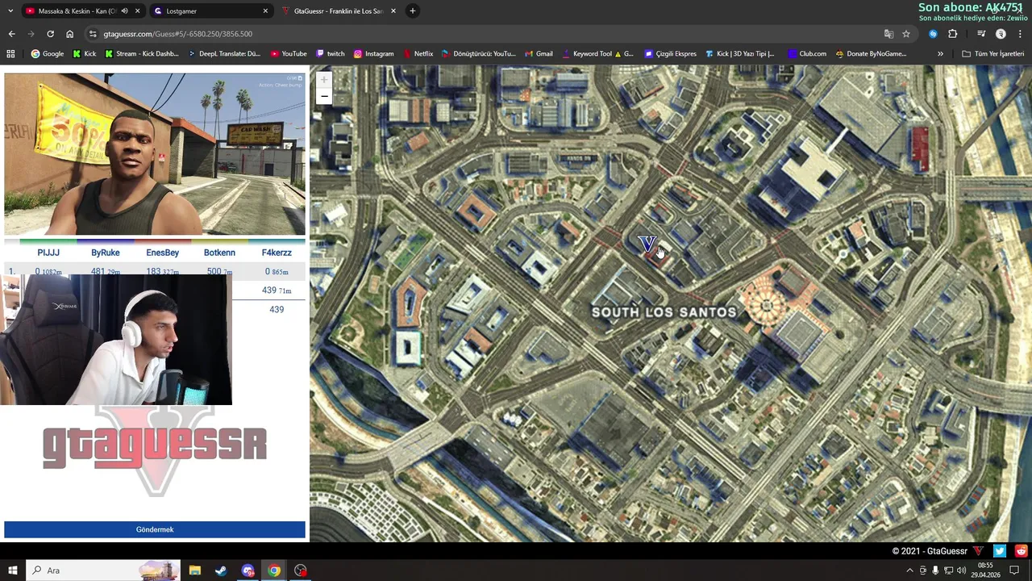Open DeepL Translate bookmark

pyautogui.click(x=225, y=54)
